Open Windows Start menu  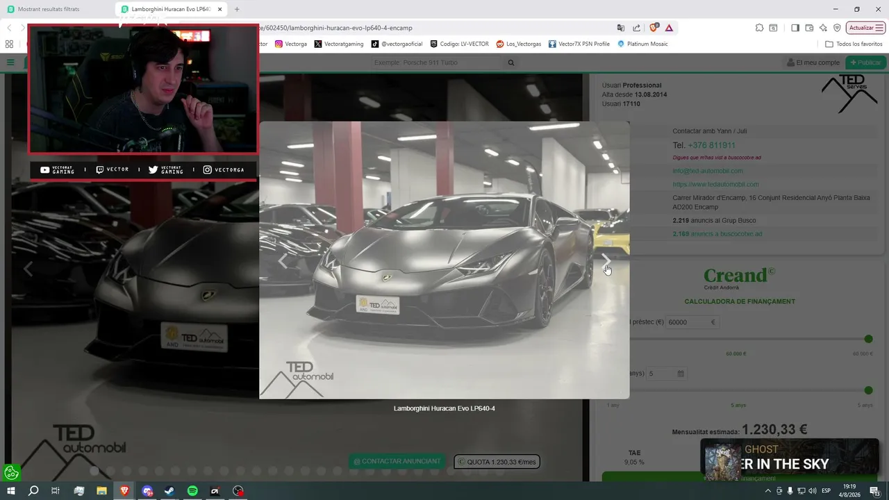tap(11, 491)
